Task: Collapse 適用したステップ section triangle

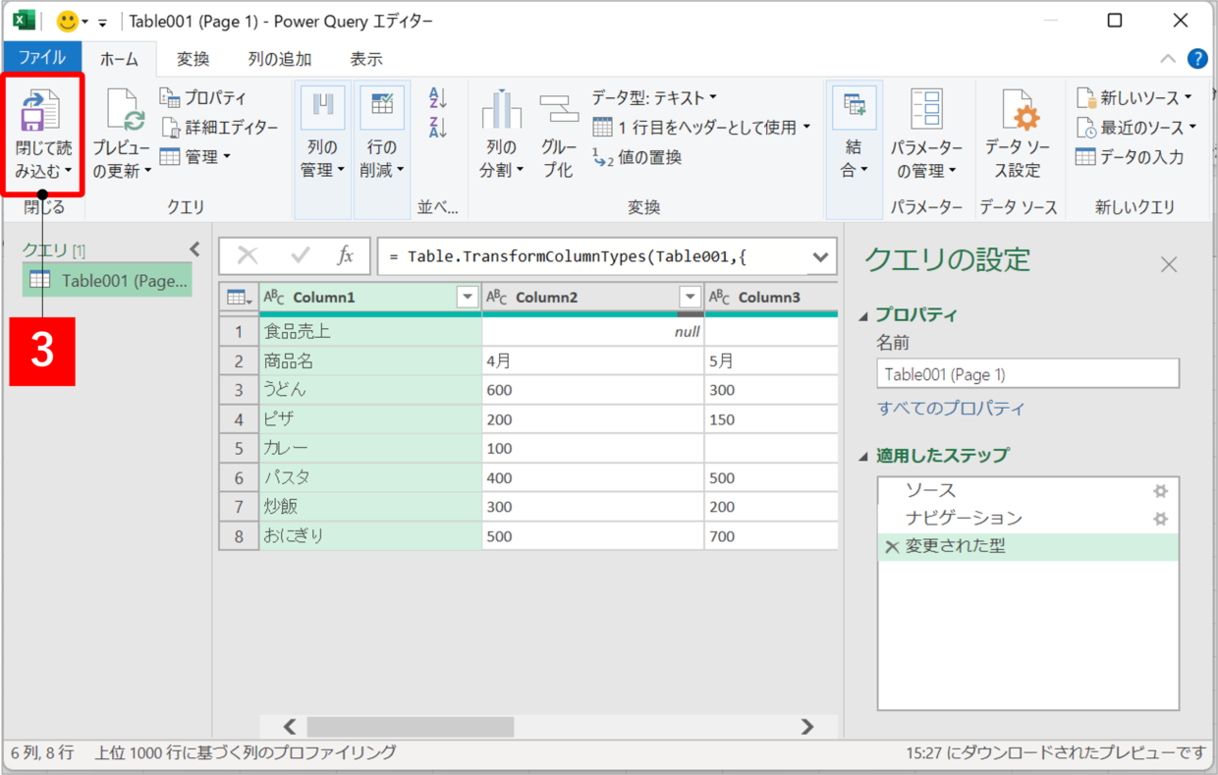Action: click(x=863, y=456)
